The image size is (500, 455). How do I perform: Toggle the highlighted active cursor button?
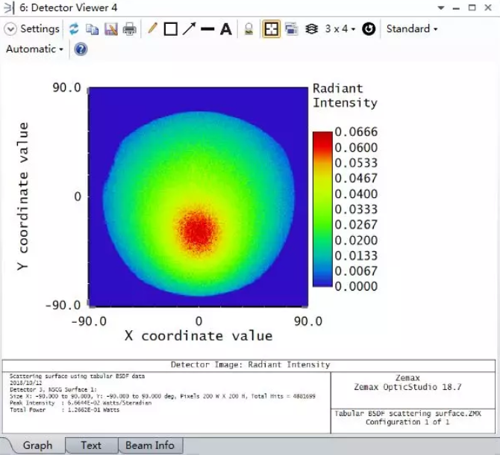[271, 29]
